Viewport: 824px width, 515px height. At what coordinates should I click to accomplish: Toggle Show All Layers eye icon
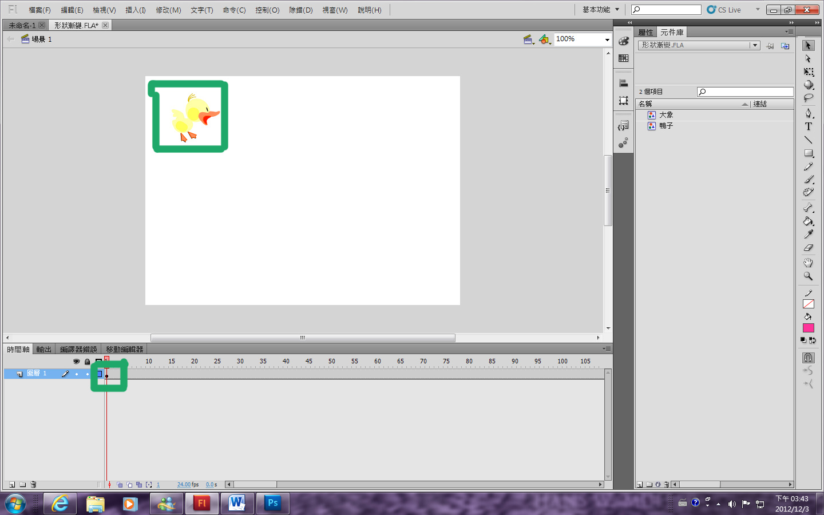point(76,362)
